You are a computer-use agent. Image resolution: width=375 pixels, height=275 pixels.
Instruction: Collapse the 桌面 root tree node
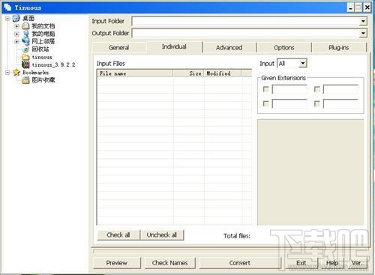point(7,18)
